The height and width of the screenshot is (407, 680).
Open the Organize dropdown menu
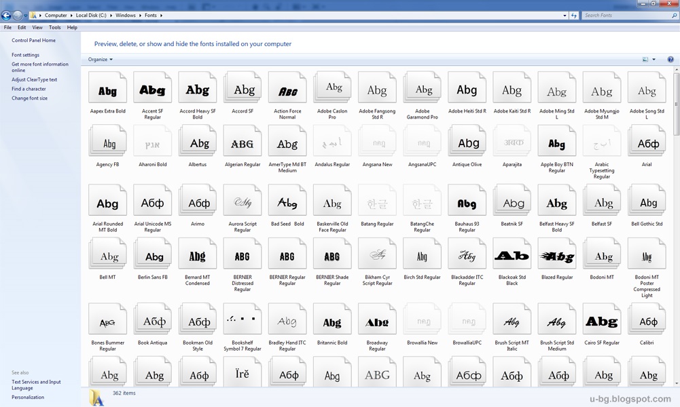pos(100,59)
